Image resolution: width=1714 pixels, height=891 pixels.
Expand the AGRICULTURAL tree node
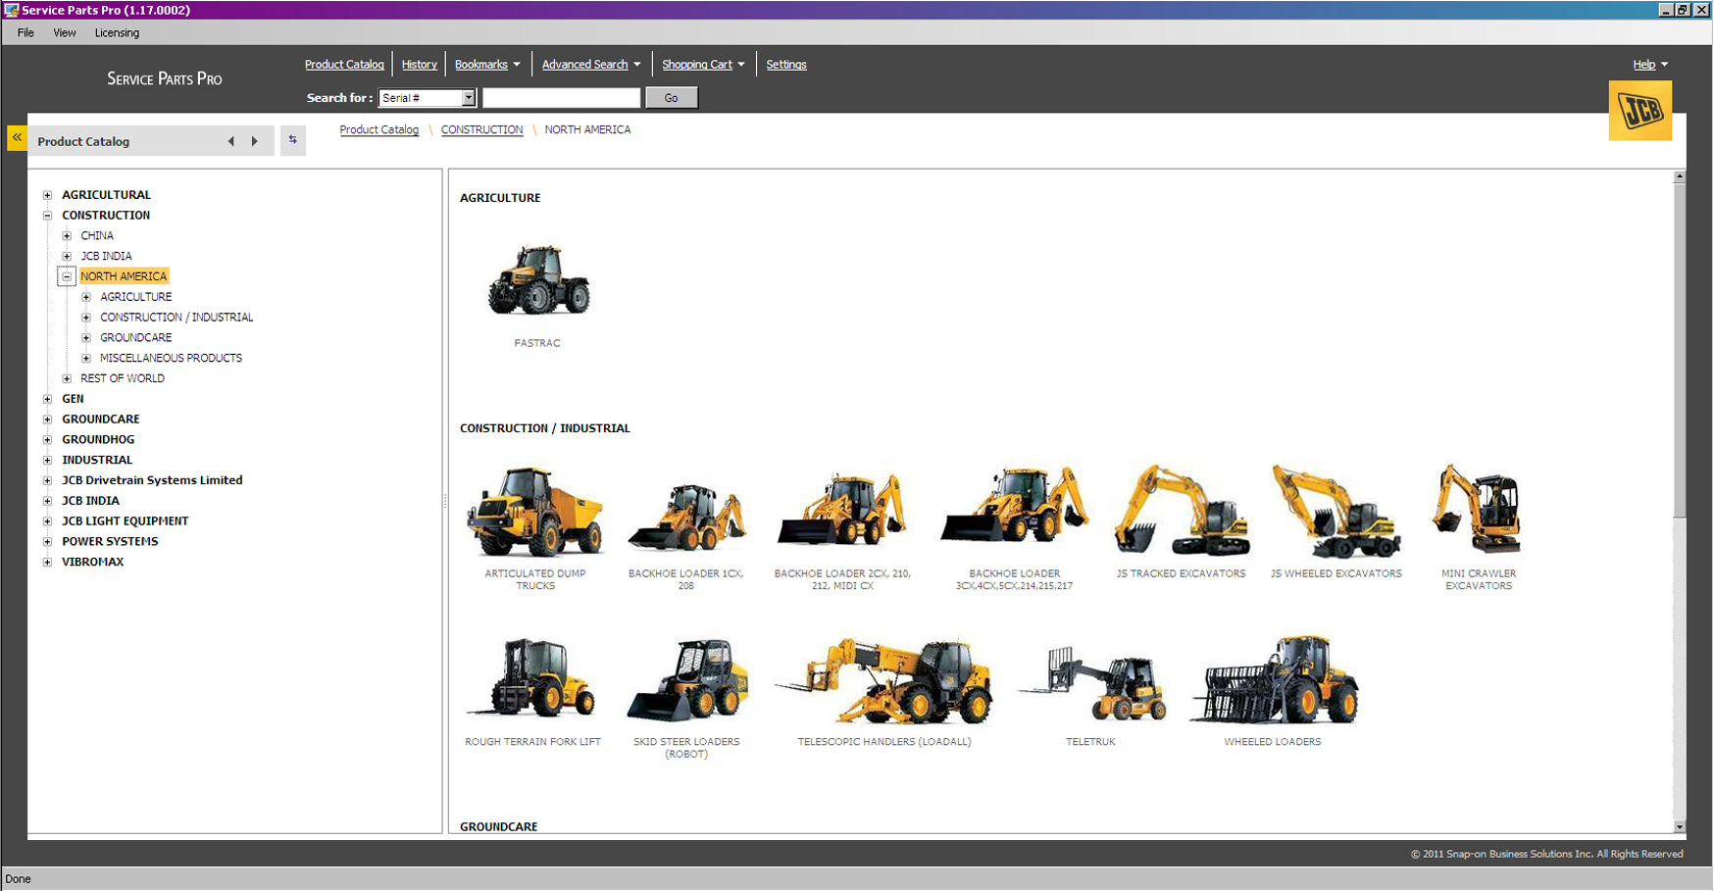click(x=47, y=195)
